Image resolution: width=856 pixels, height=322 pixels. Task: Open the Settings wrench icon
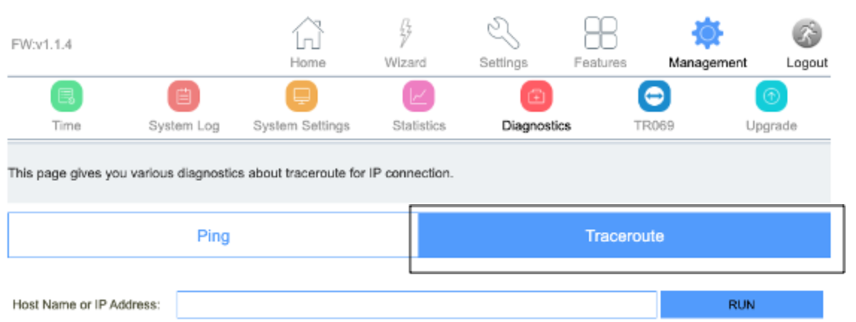503,34
